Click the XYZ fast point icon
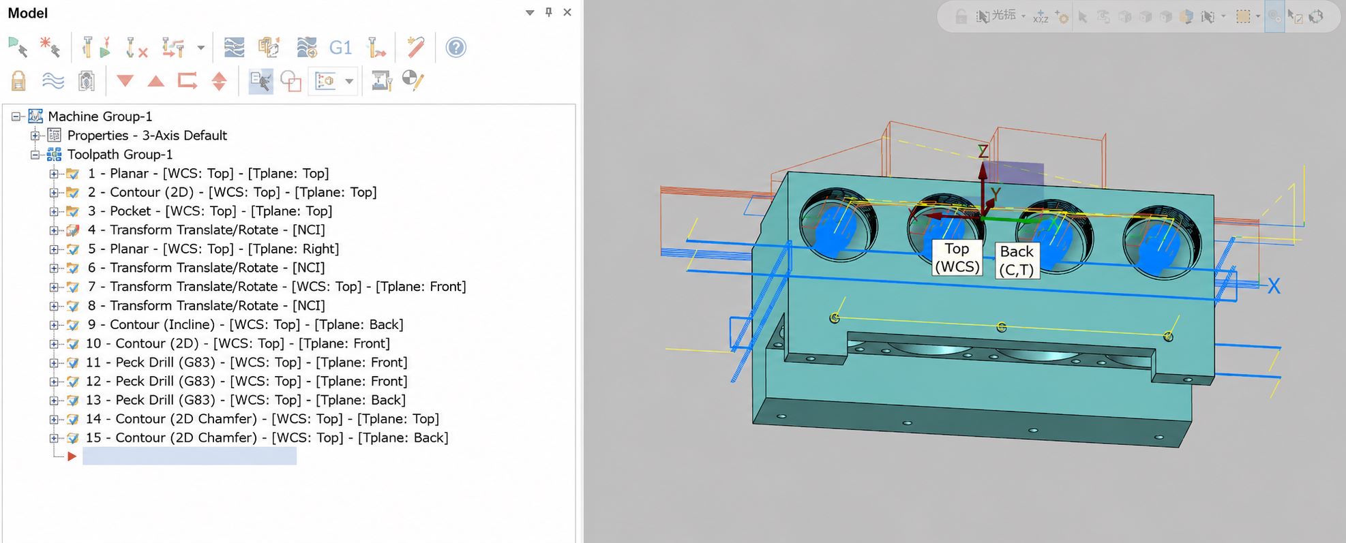The height and width of the screenshot is (543, 1346). pos(1041,16)
